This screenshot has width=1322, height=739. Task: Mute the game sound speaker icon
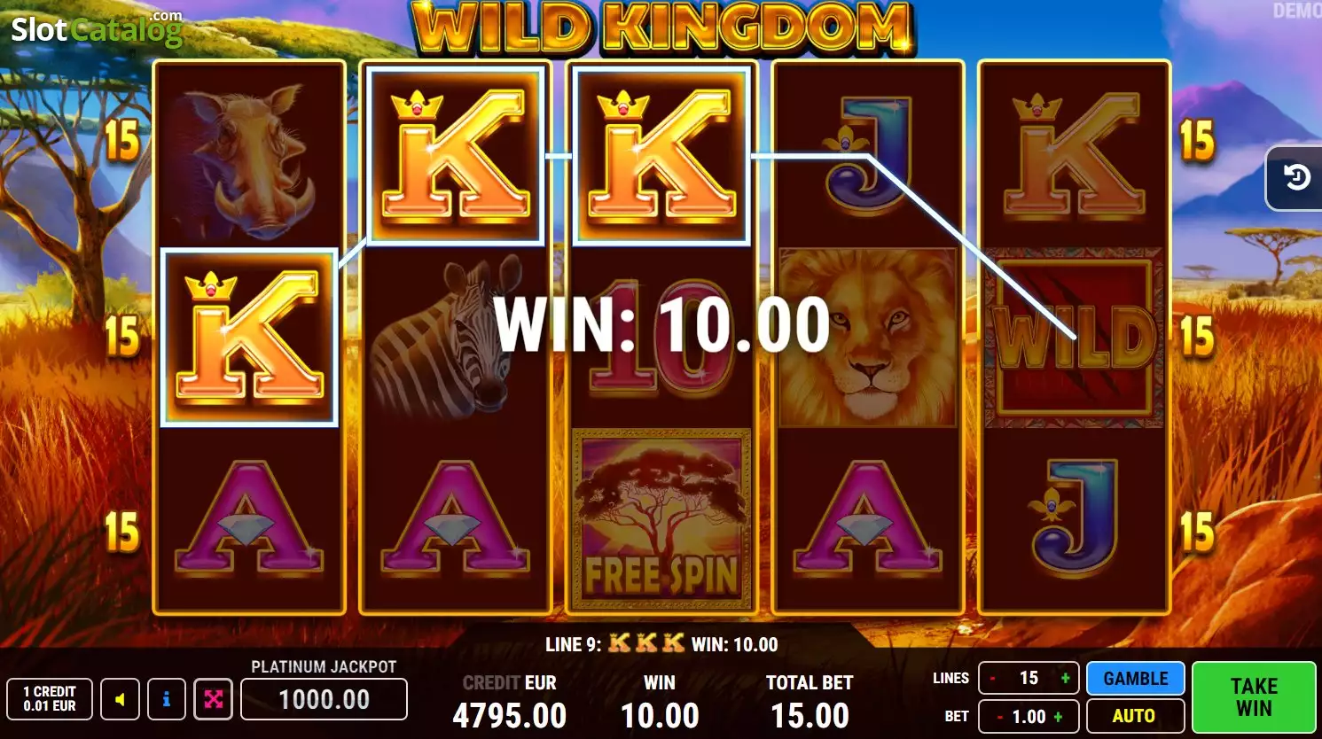(120, 699)
